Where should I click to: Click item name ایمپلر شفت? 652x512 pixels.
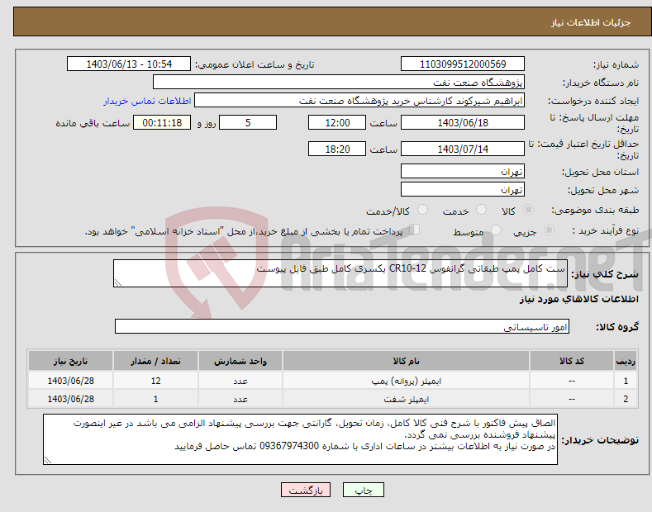[x=406, y=399]
